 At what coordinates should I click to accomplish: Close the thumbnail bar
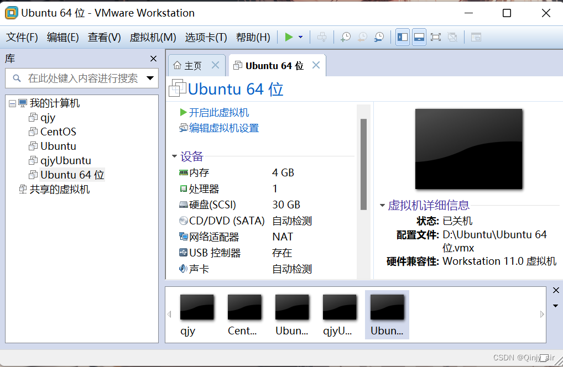(x=556, y=290)
